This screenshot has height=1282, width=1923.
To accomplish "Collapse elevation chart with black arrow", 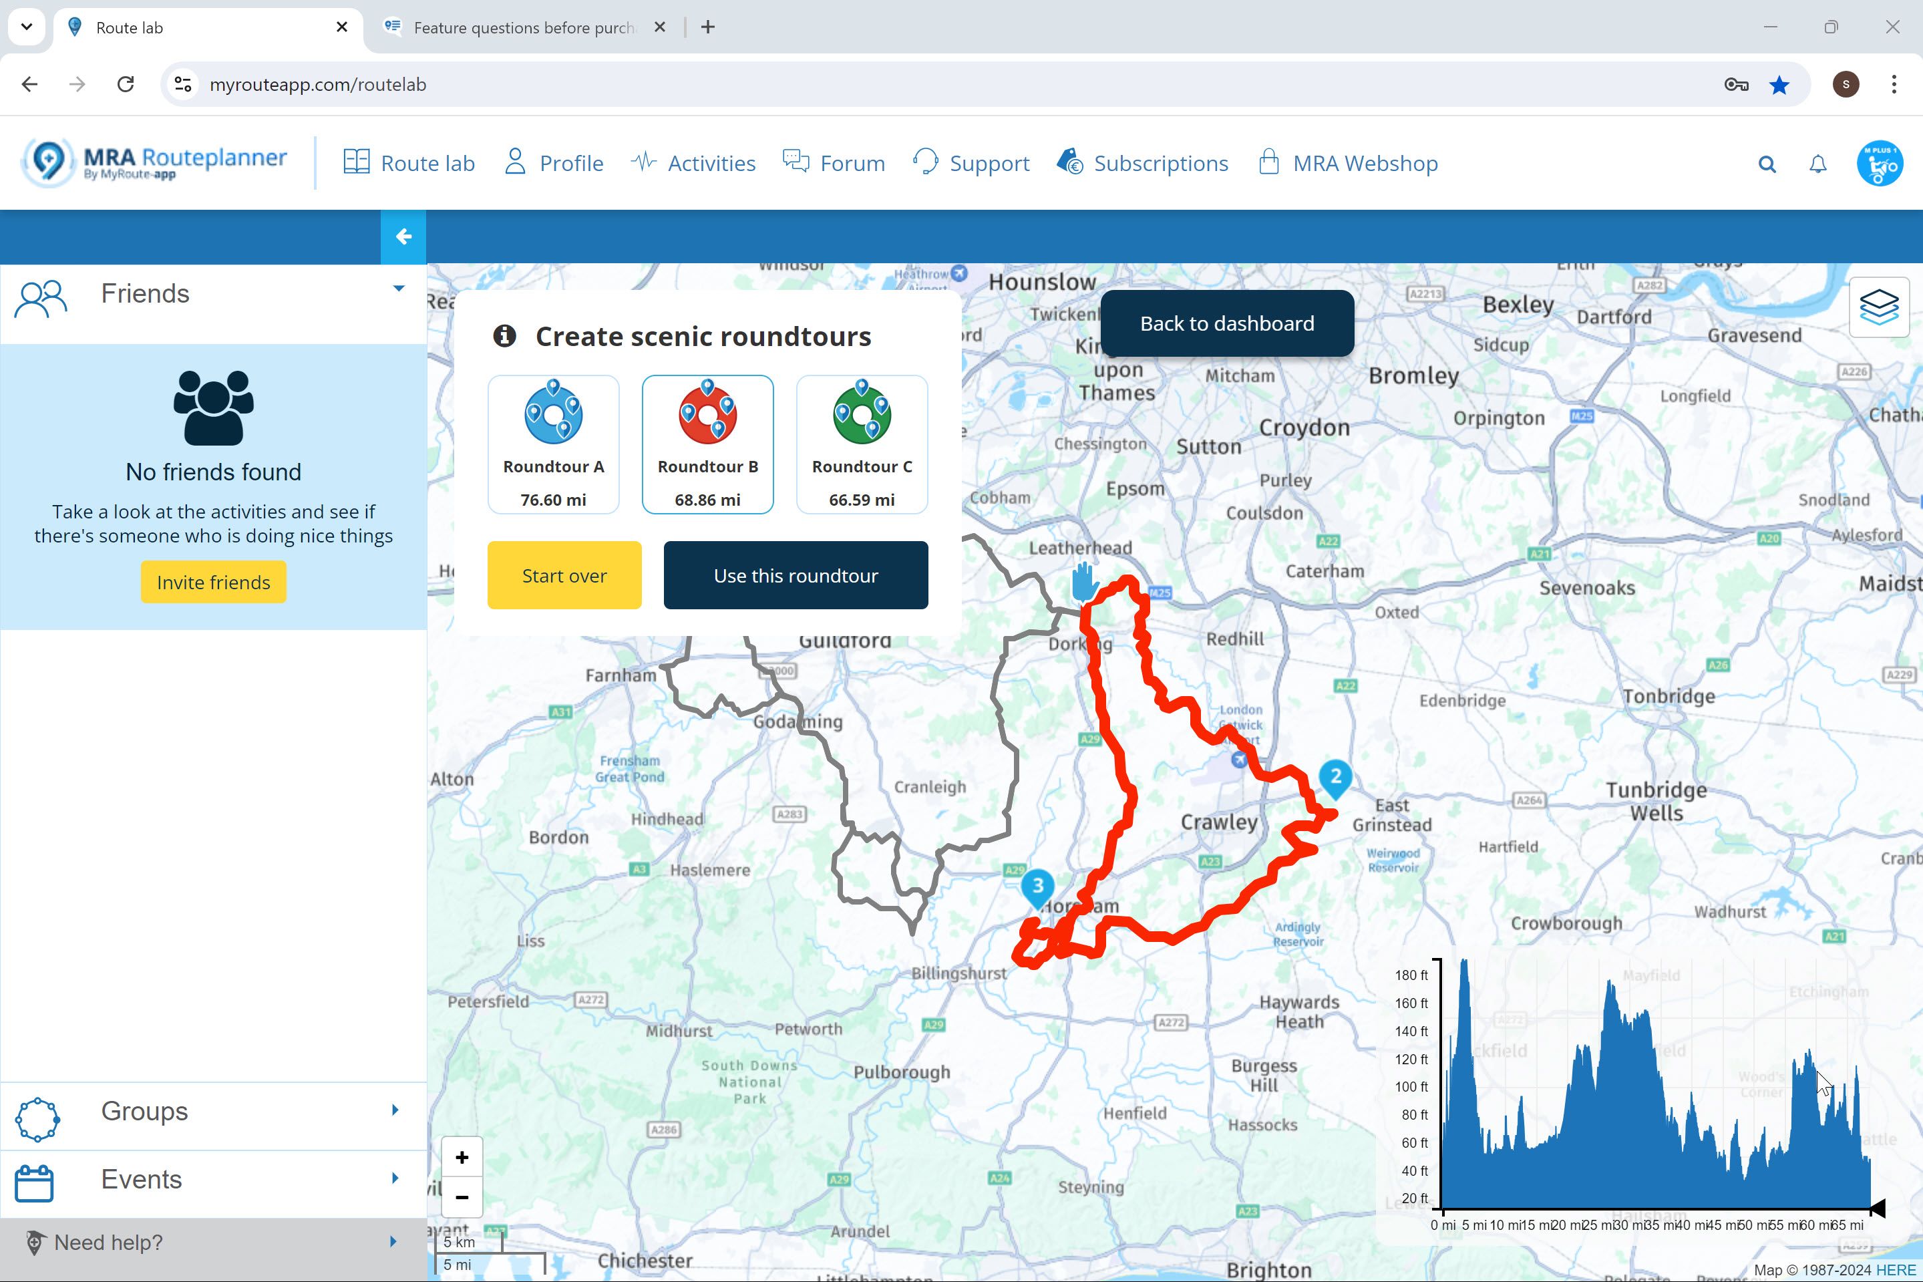I will click(1878, 1208).
